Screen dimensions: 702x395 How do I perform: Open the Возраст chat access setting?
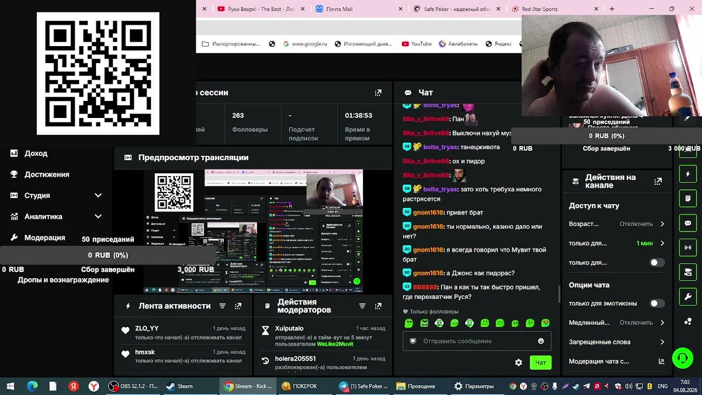coord(616,224)
